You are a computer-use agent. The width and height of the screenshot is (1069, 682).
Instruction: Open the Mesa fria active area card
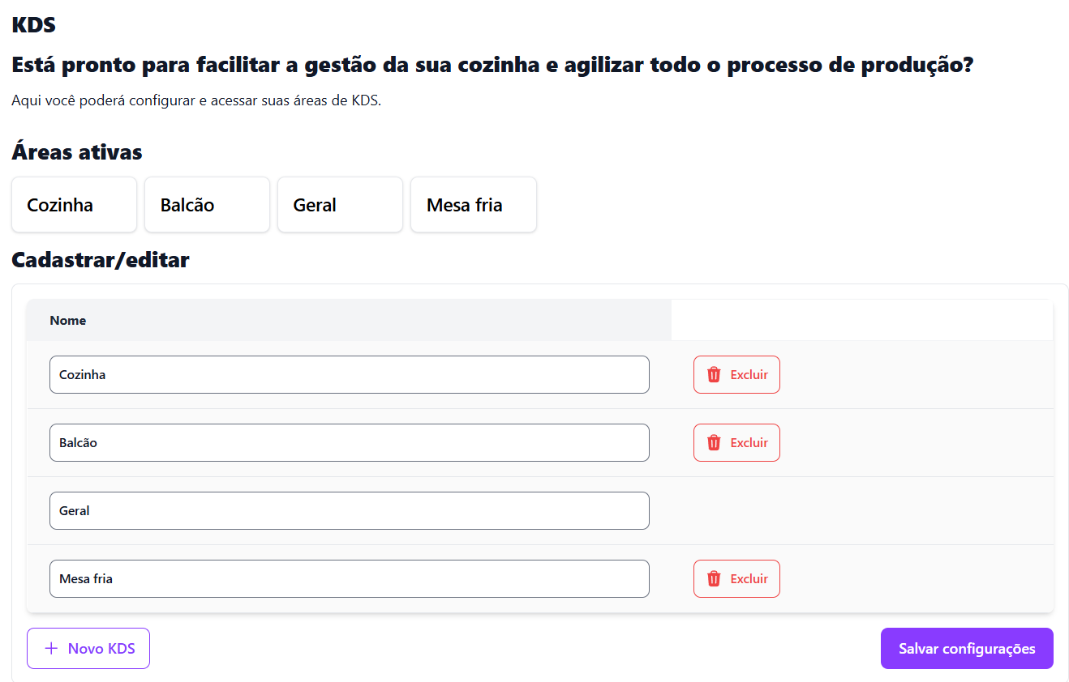click(473, 205)
